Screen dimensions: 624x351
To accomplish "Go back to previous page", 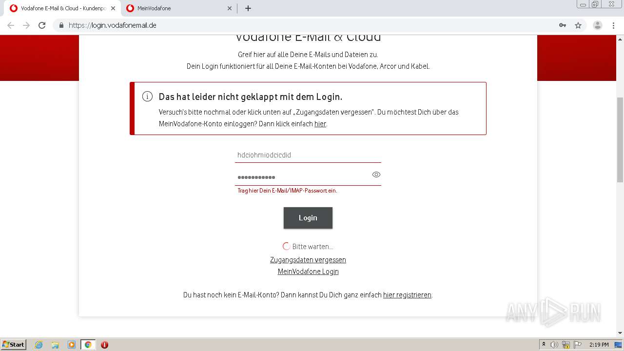I will pyautogui.click(x=11, y=25).
